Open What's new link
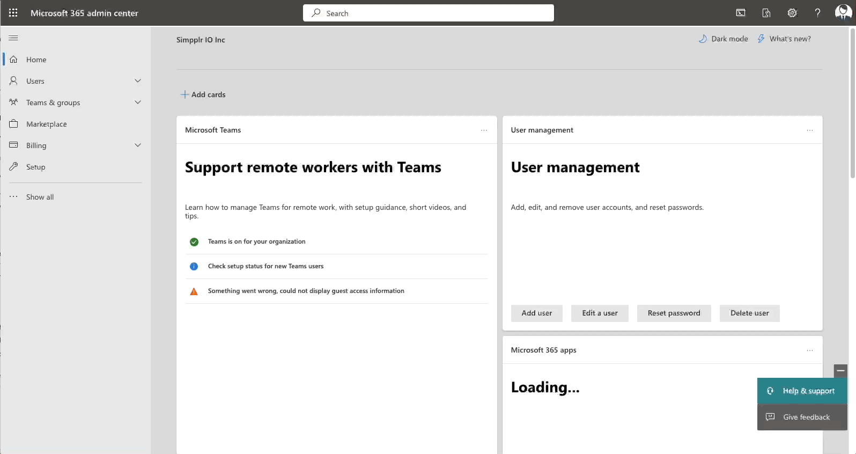Screen dimensions: 856x454 tap(784, 39)
